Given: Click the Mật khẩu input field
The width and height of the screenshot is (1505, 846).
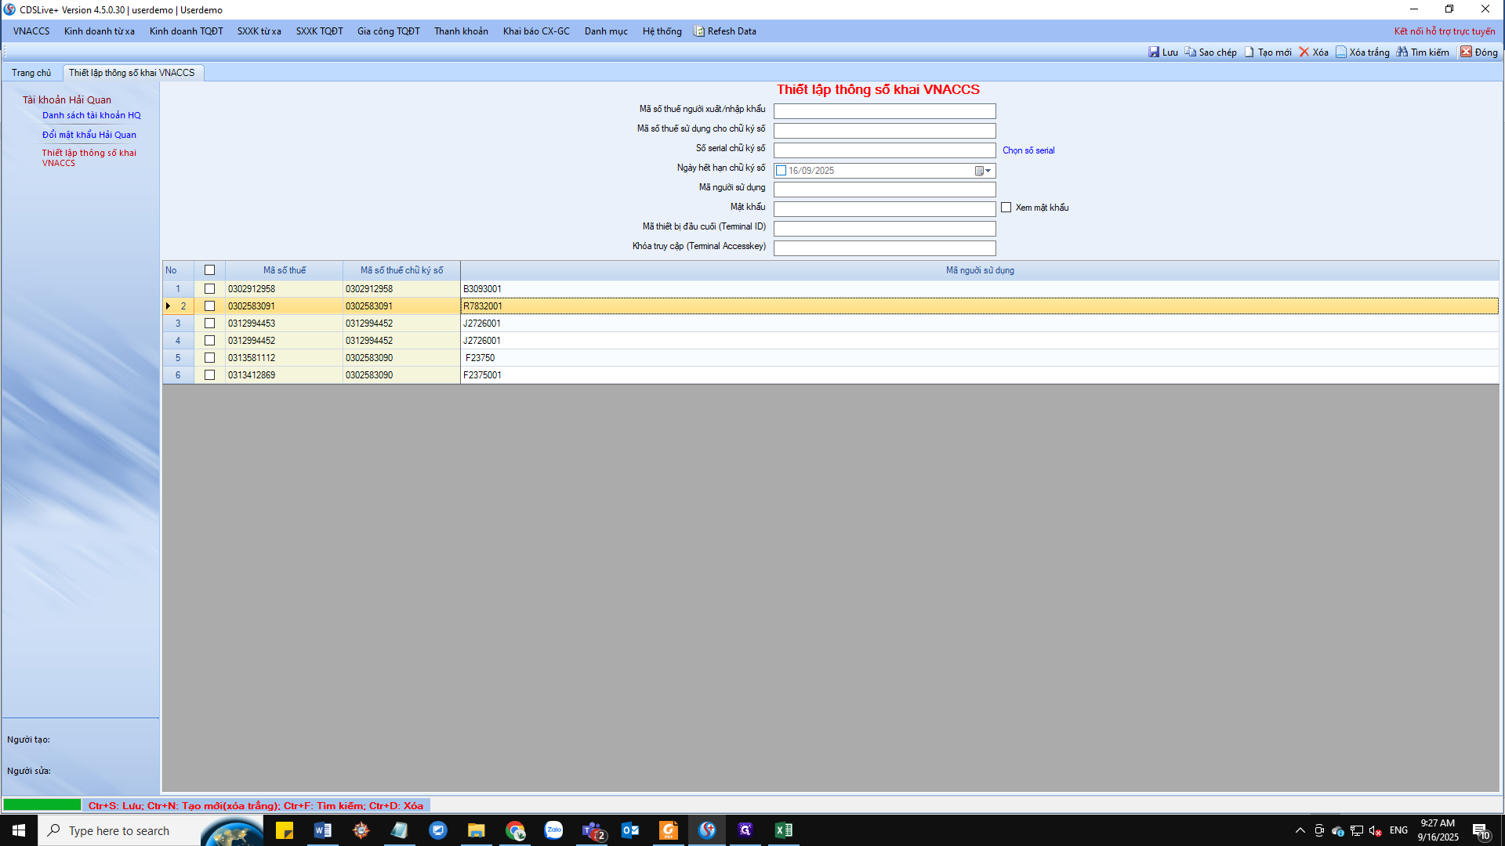Looking at the screenshot, I should 884,209.
